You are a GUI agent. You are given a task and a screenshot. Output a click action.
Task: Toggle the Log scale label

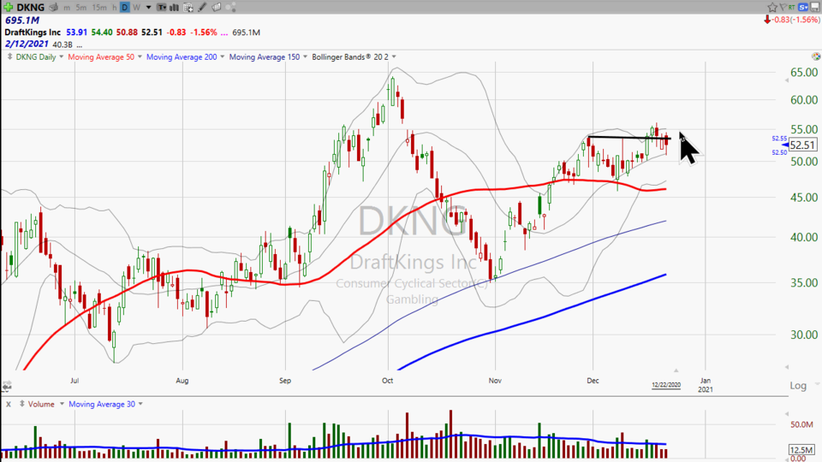pyautogui.click(x=798, y=386)
